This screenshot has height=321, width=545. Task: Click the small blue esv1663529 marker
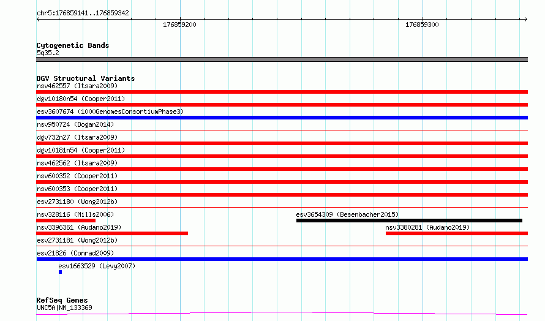(x=60, y=272)
